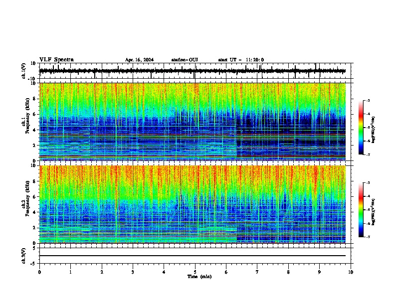Click the time axis tick label "10"
Image resolution: width=395 pixels, height=305 pixels.
351,272
